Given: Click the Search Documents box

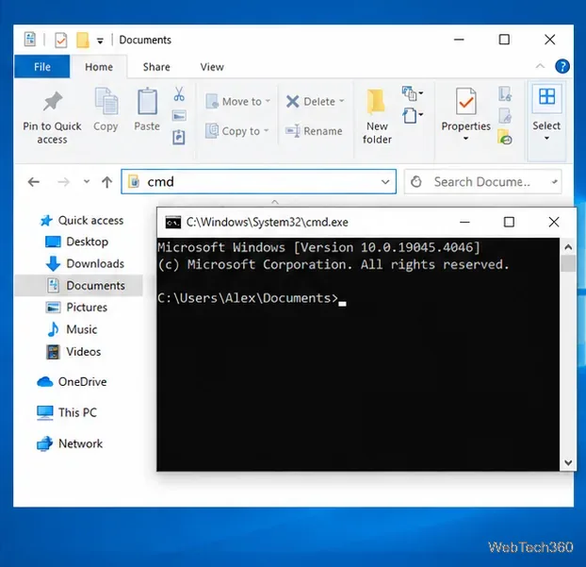Looking at the screenshot, I should tap(482, 182).
